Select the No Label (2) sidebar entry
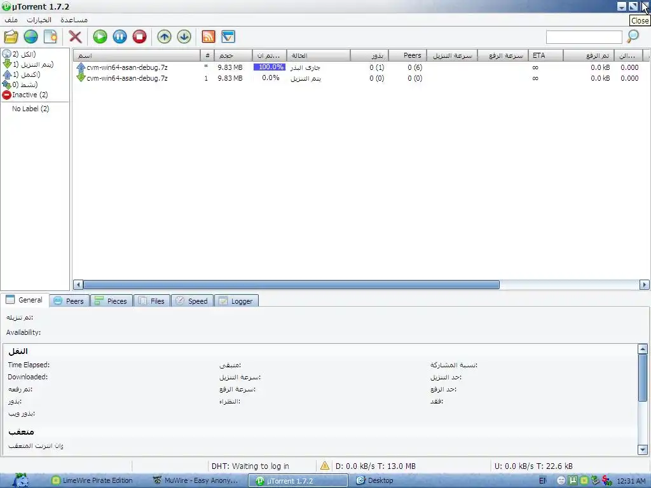This screenshot has height=488, width=651. coord(31,109)
